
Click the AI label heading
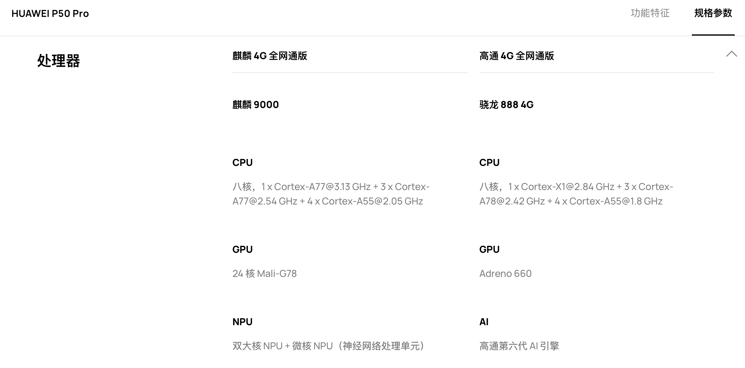click(x=484, y=322)
